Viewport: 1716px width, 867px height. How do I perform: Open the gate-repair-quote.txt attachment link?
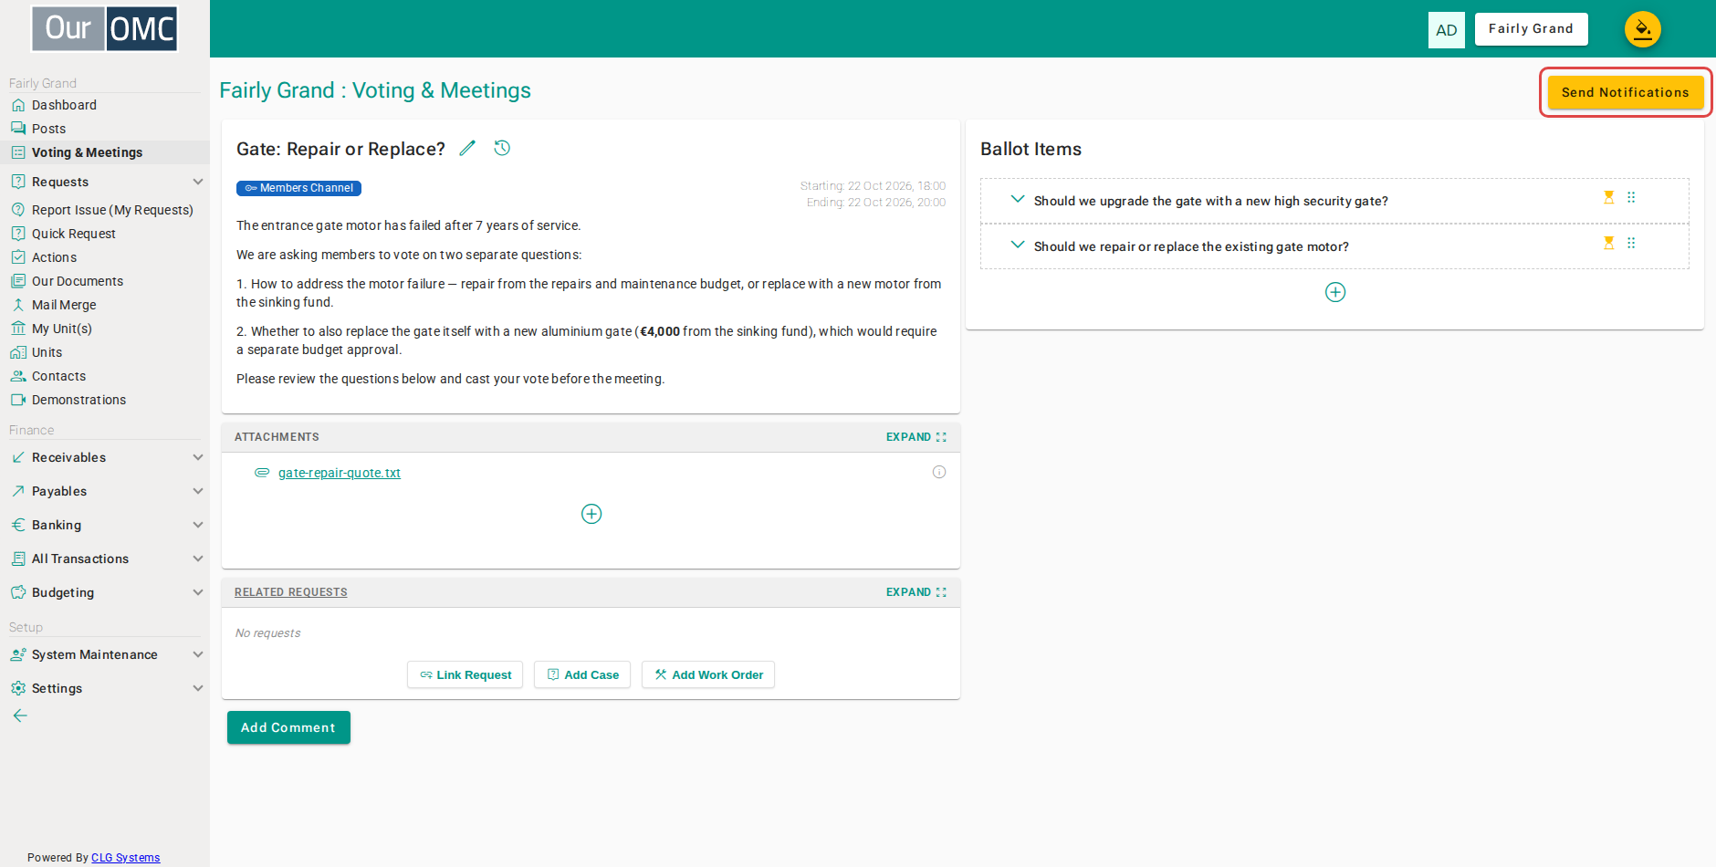click(x=340, y=473)
